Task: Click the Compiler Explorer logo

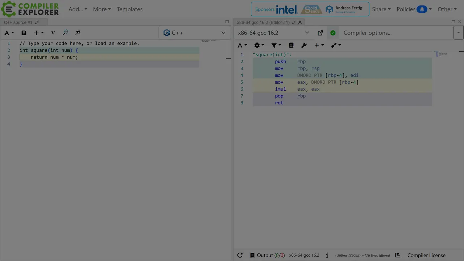Action: pos(30,9)
